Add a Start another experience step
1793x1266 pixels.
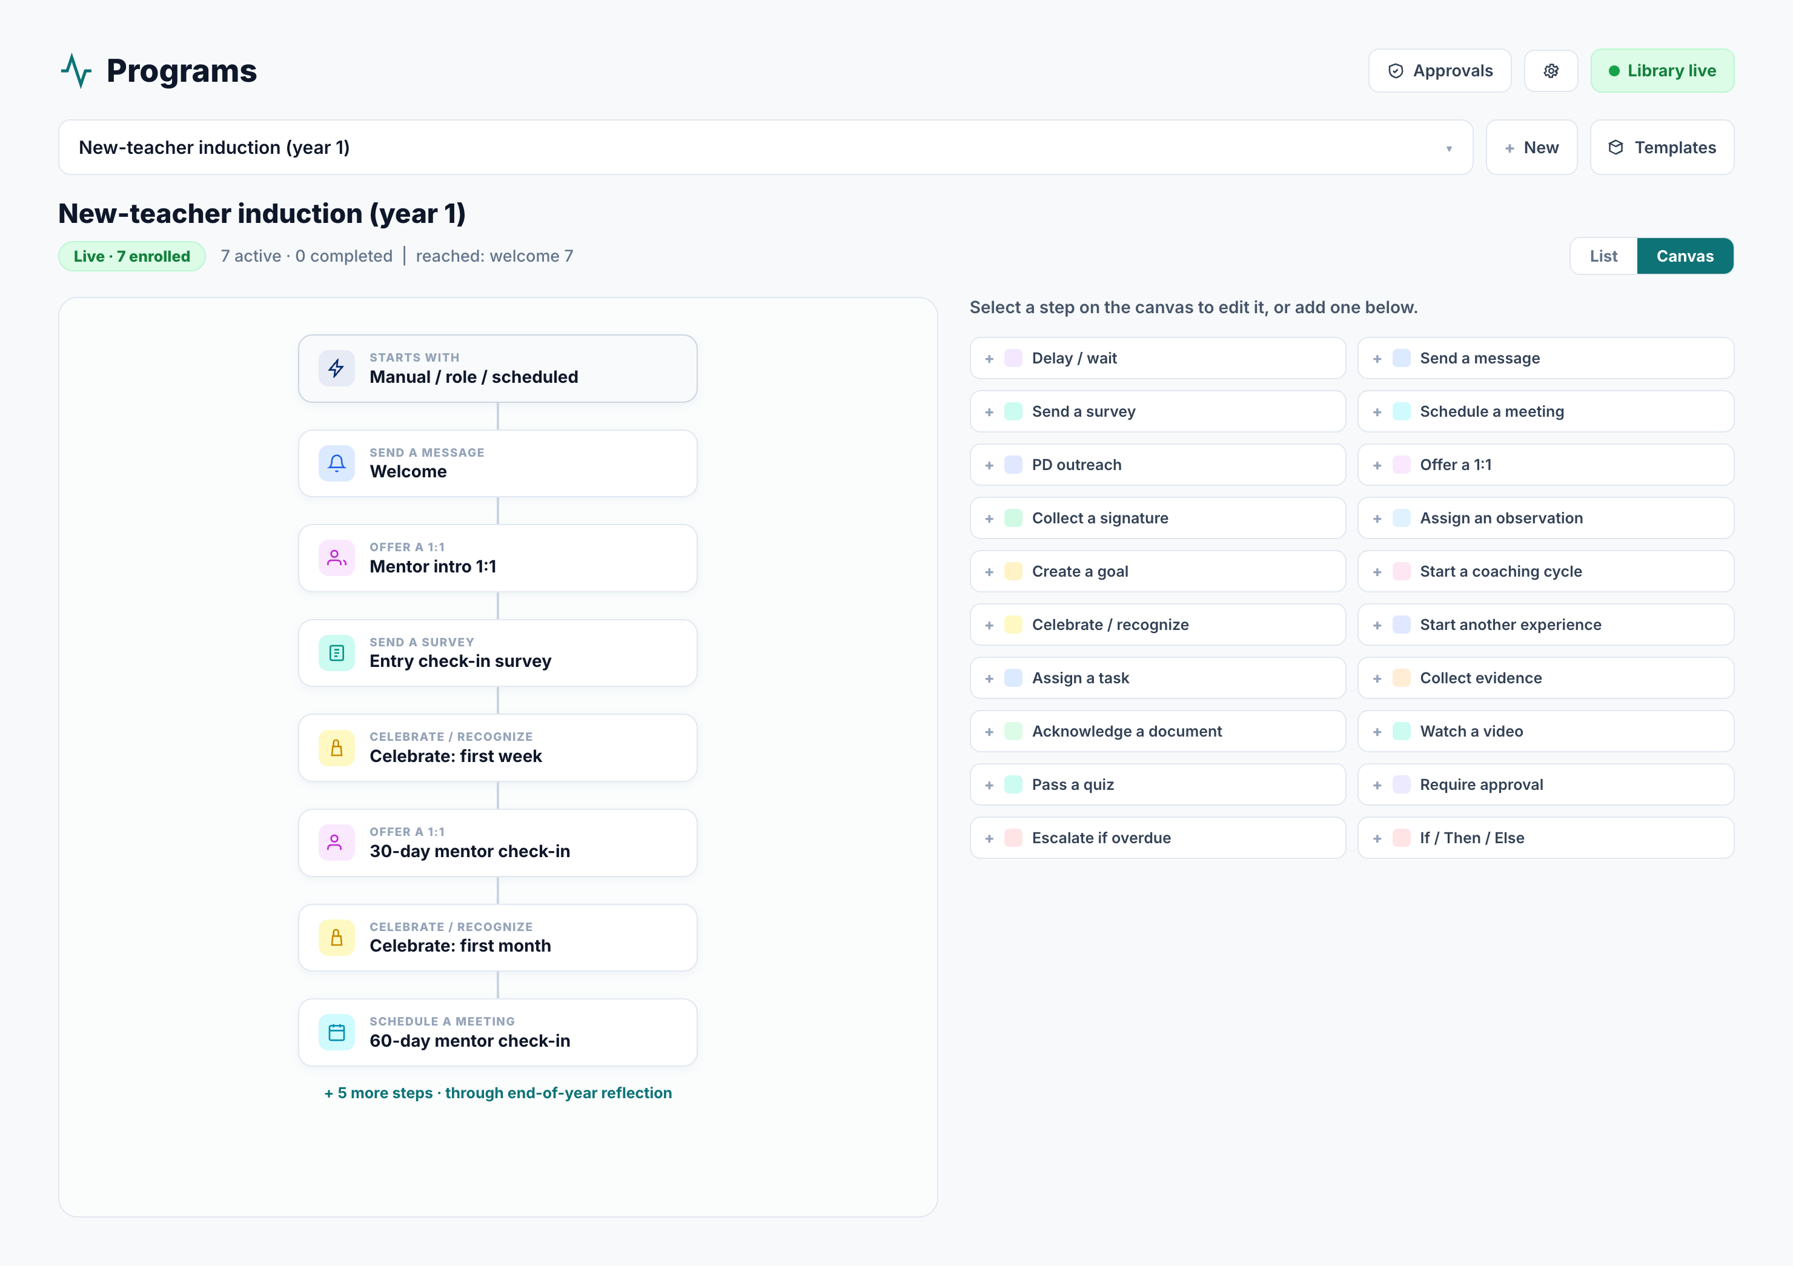point(1545,625)
